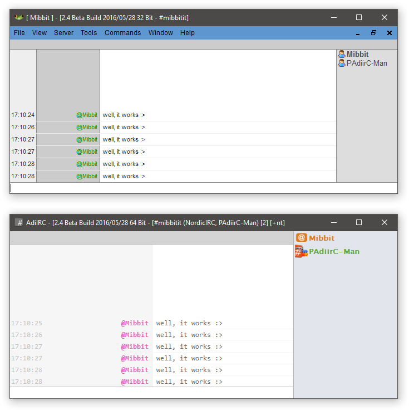Click the PAdiirC-Man icon in AdiIRC nicklist
This screenshot has width=409, height=410.
tap(302, 251)
